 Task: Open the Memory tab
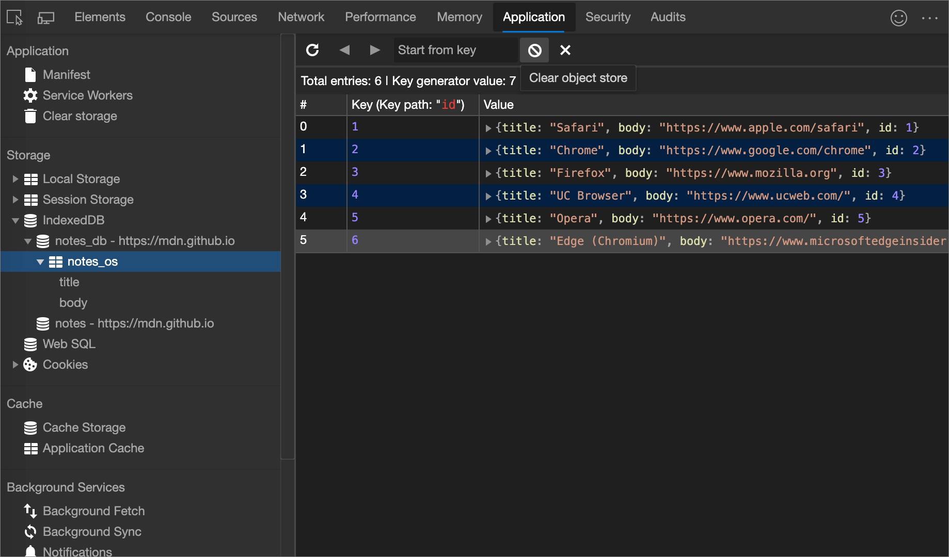point(459,17)
